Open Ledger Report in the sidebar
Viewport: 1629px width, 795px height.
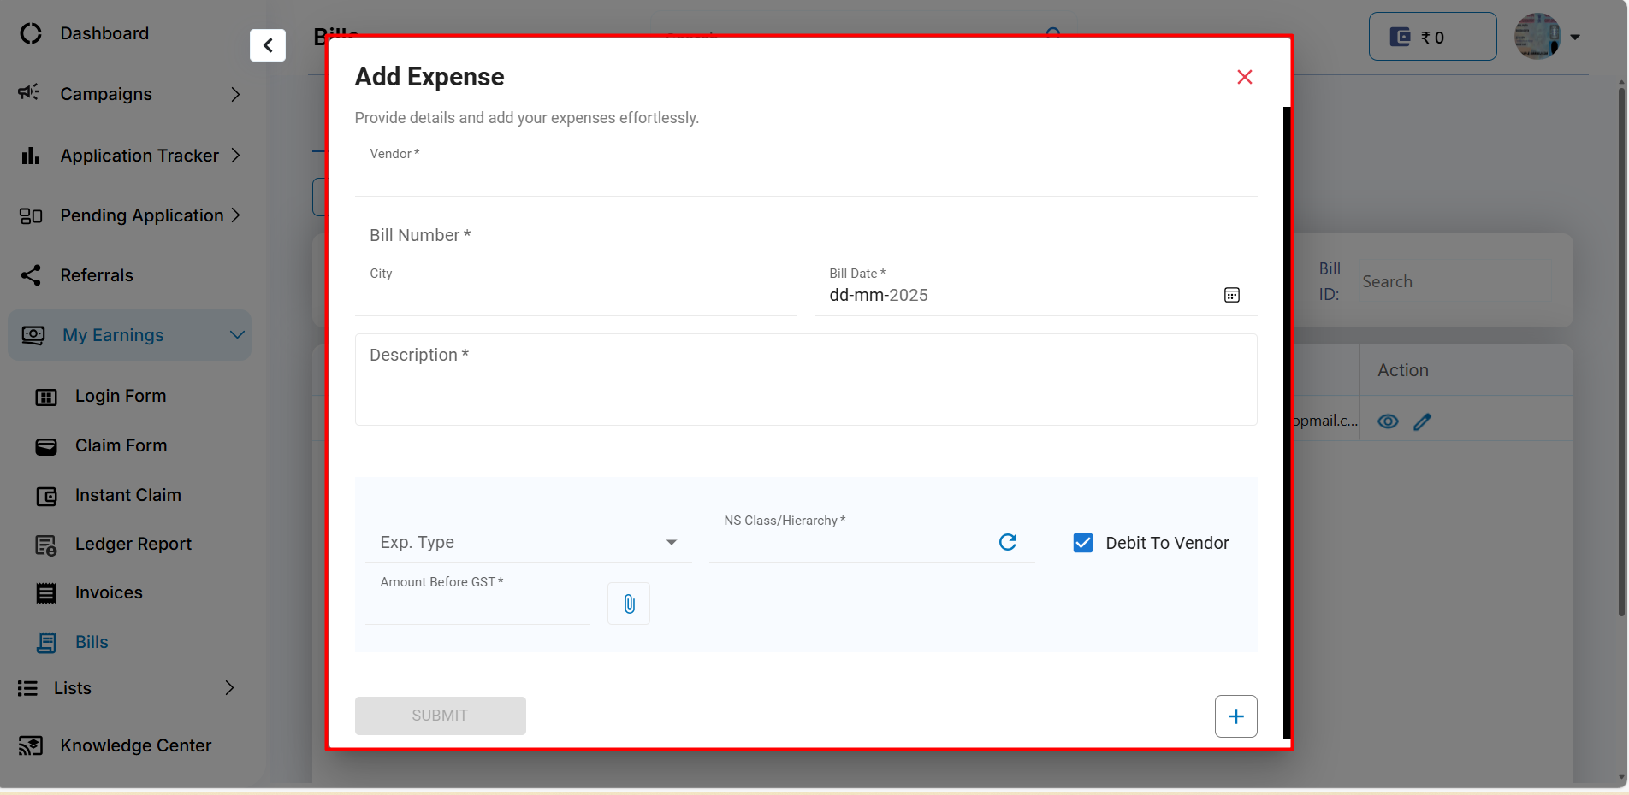(133, 544)
